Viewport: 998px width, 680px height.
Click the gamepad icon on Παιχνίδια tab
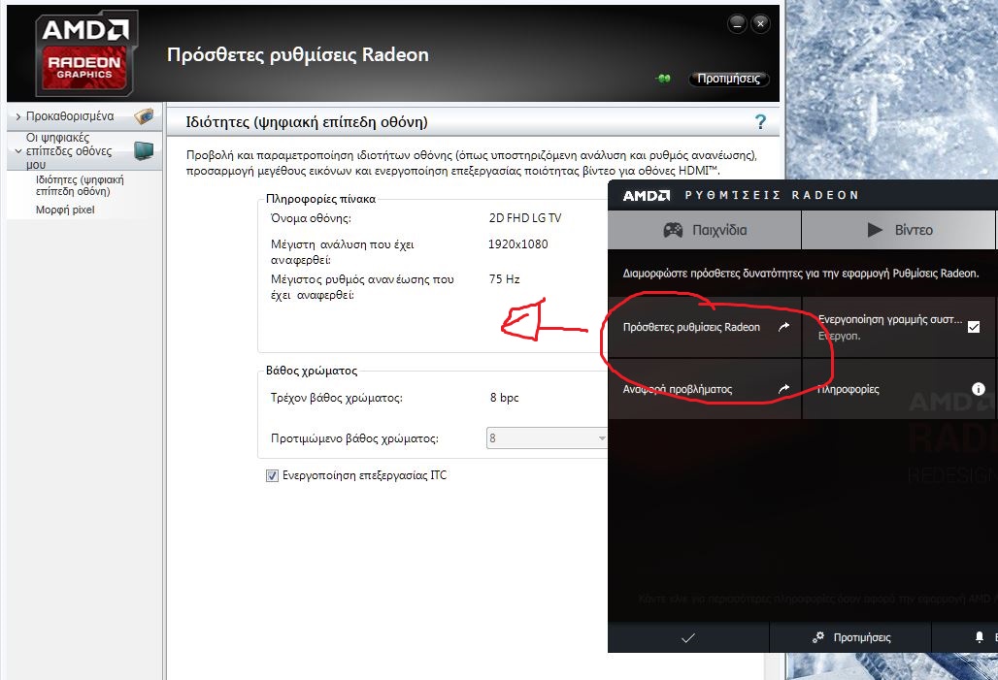(673, 230)
